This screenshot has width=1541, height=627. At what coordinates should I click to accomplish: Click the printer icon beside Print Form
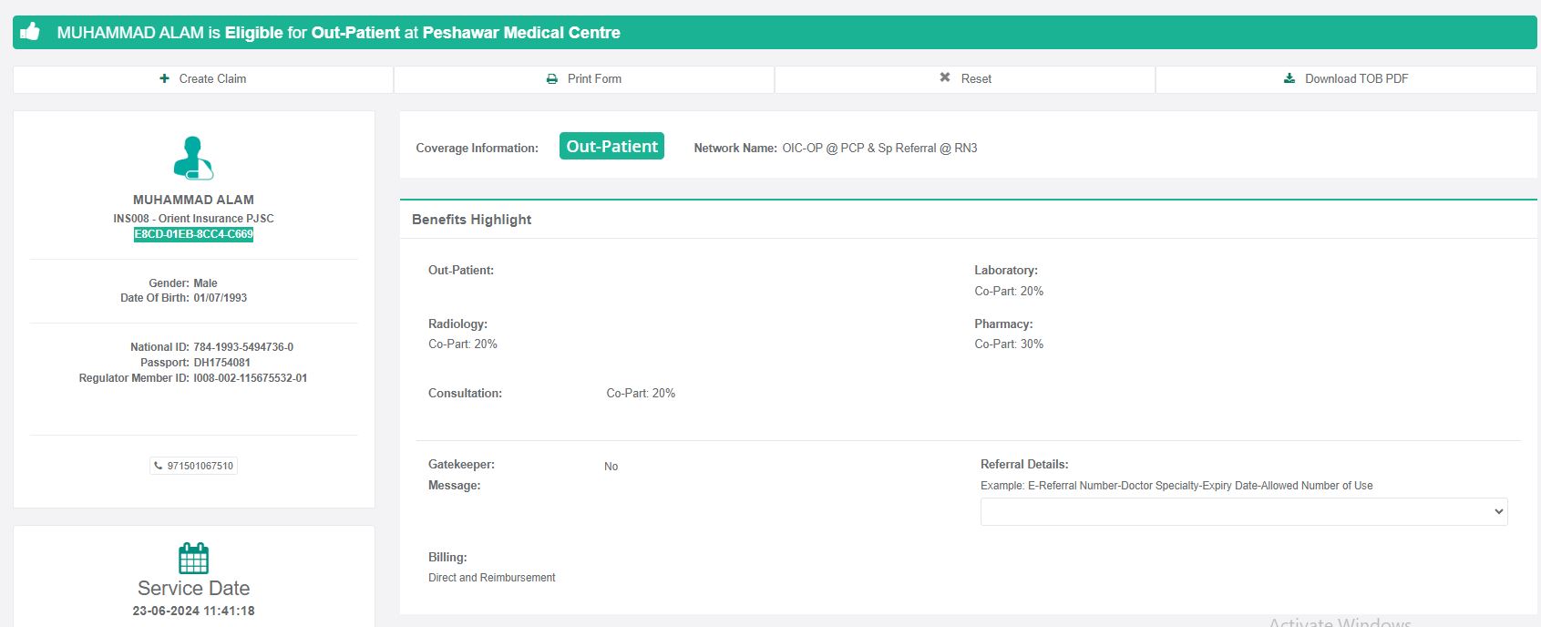tap(551, 79)
